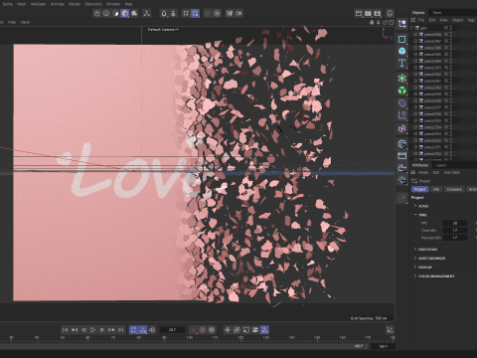Click the viewport maximize icon at top right
Screen dimensions: 477x358
392,22
